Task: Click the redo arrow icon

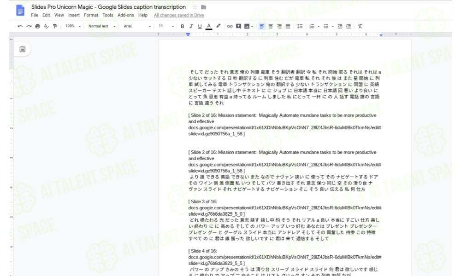Action: [x=29, y=26]
